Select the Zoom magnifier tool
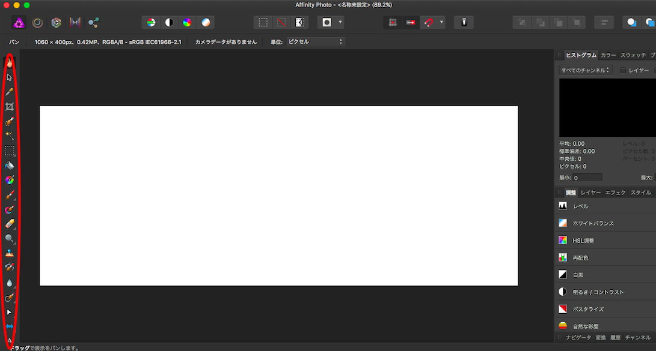The height and width of the screenshot is (351, 656). 9,238
